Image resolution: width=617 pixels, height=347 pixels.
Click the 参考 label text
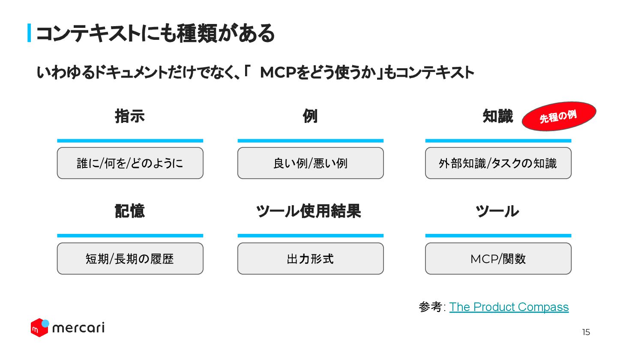point(431,307)
